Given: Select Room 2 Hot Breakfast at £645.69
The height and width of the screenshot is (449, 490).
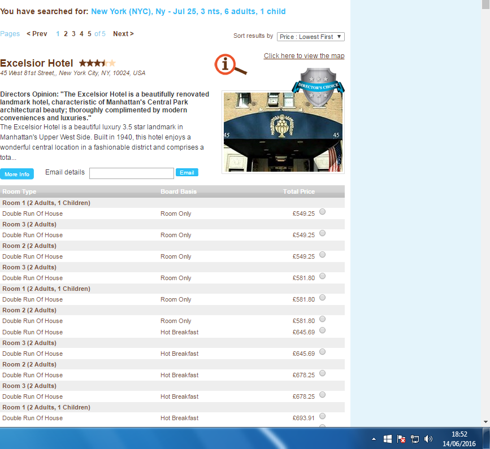Looking at the screenshot, I should click(x=323, y=330).
